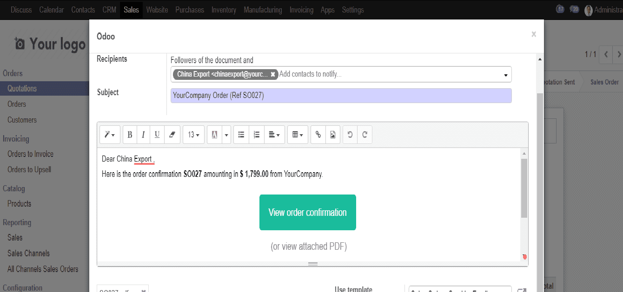
Task: Open All Channels Sales Orders
Action: click(x=43, y=269)
